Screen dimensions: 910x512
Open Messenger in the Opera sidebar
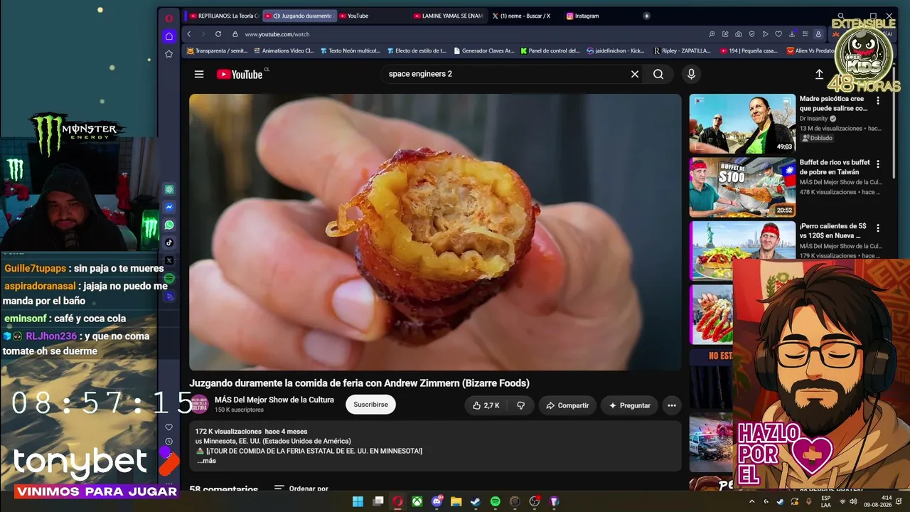click(x=169, y=208)
